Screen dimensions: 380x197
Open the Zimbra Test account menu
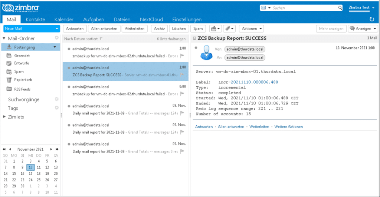click(x=361, y=8)
